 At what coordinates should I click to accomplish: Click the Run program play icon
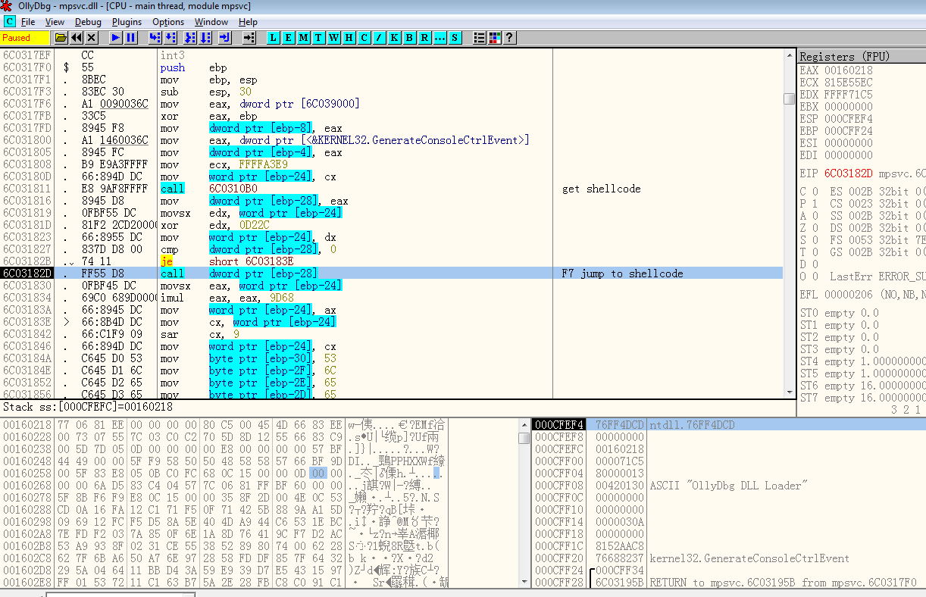click(115, 37)
